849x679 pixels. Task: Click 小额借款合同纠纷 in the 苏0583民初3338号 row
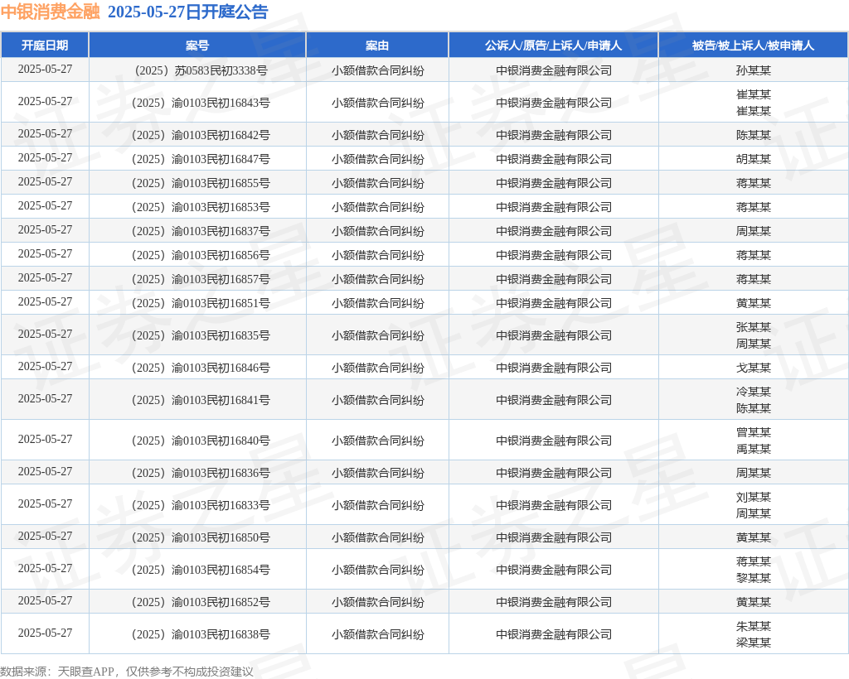[377, 70]
